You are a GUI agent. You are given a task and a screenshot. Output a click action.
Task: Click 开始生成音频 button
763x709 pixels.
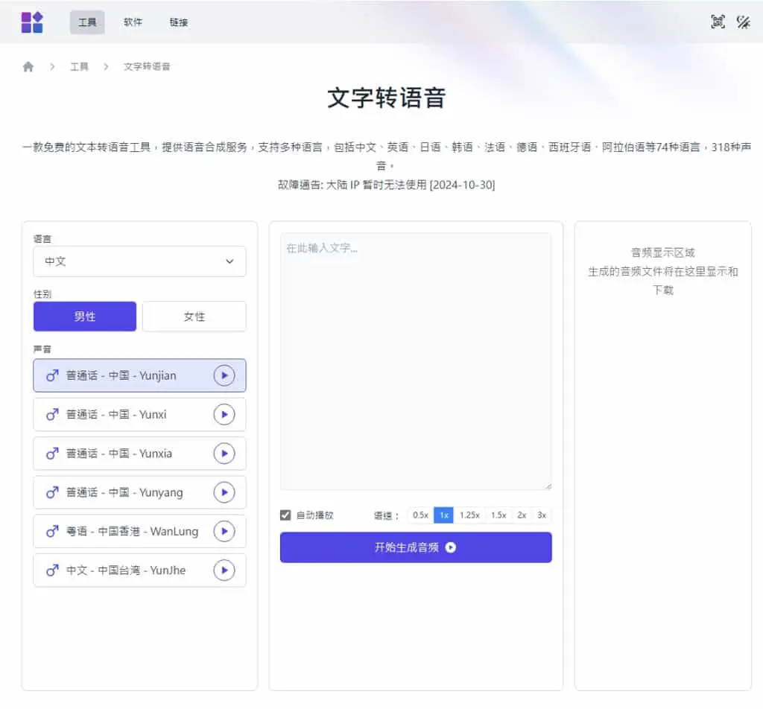click(416, 547)
